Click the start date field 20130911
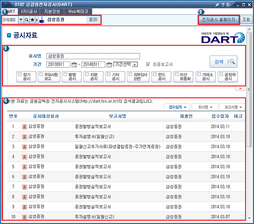The width and height of the screenshot is (254, 224). 58,64
